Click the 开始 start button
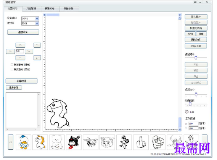This screenshot has width=217, height=160. pos(196,65)
